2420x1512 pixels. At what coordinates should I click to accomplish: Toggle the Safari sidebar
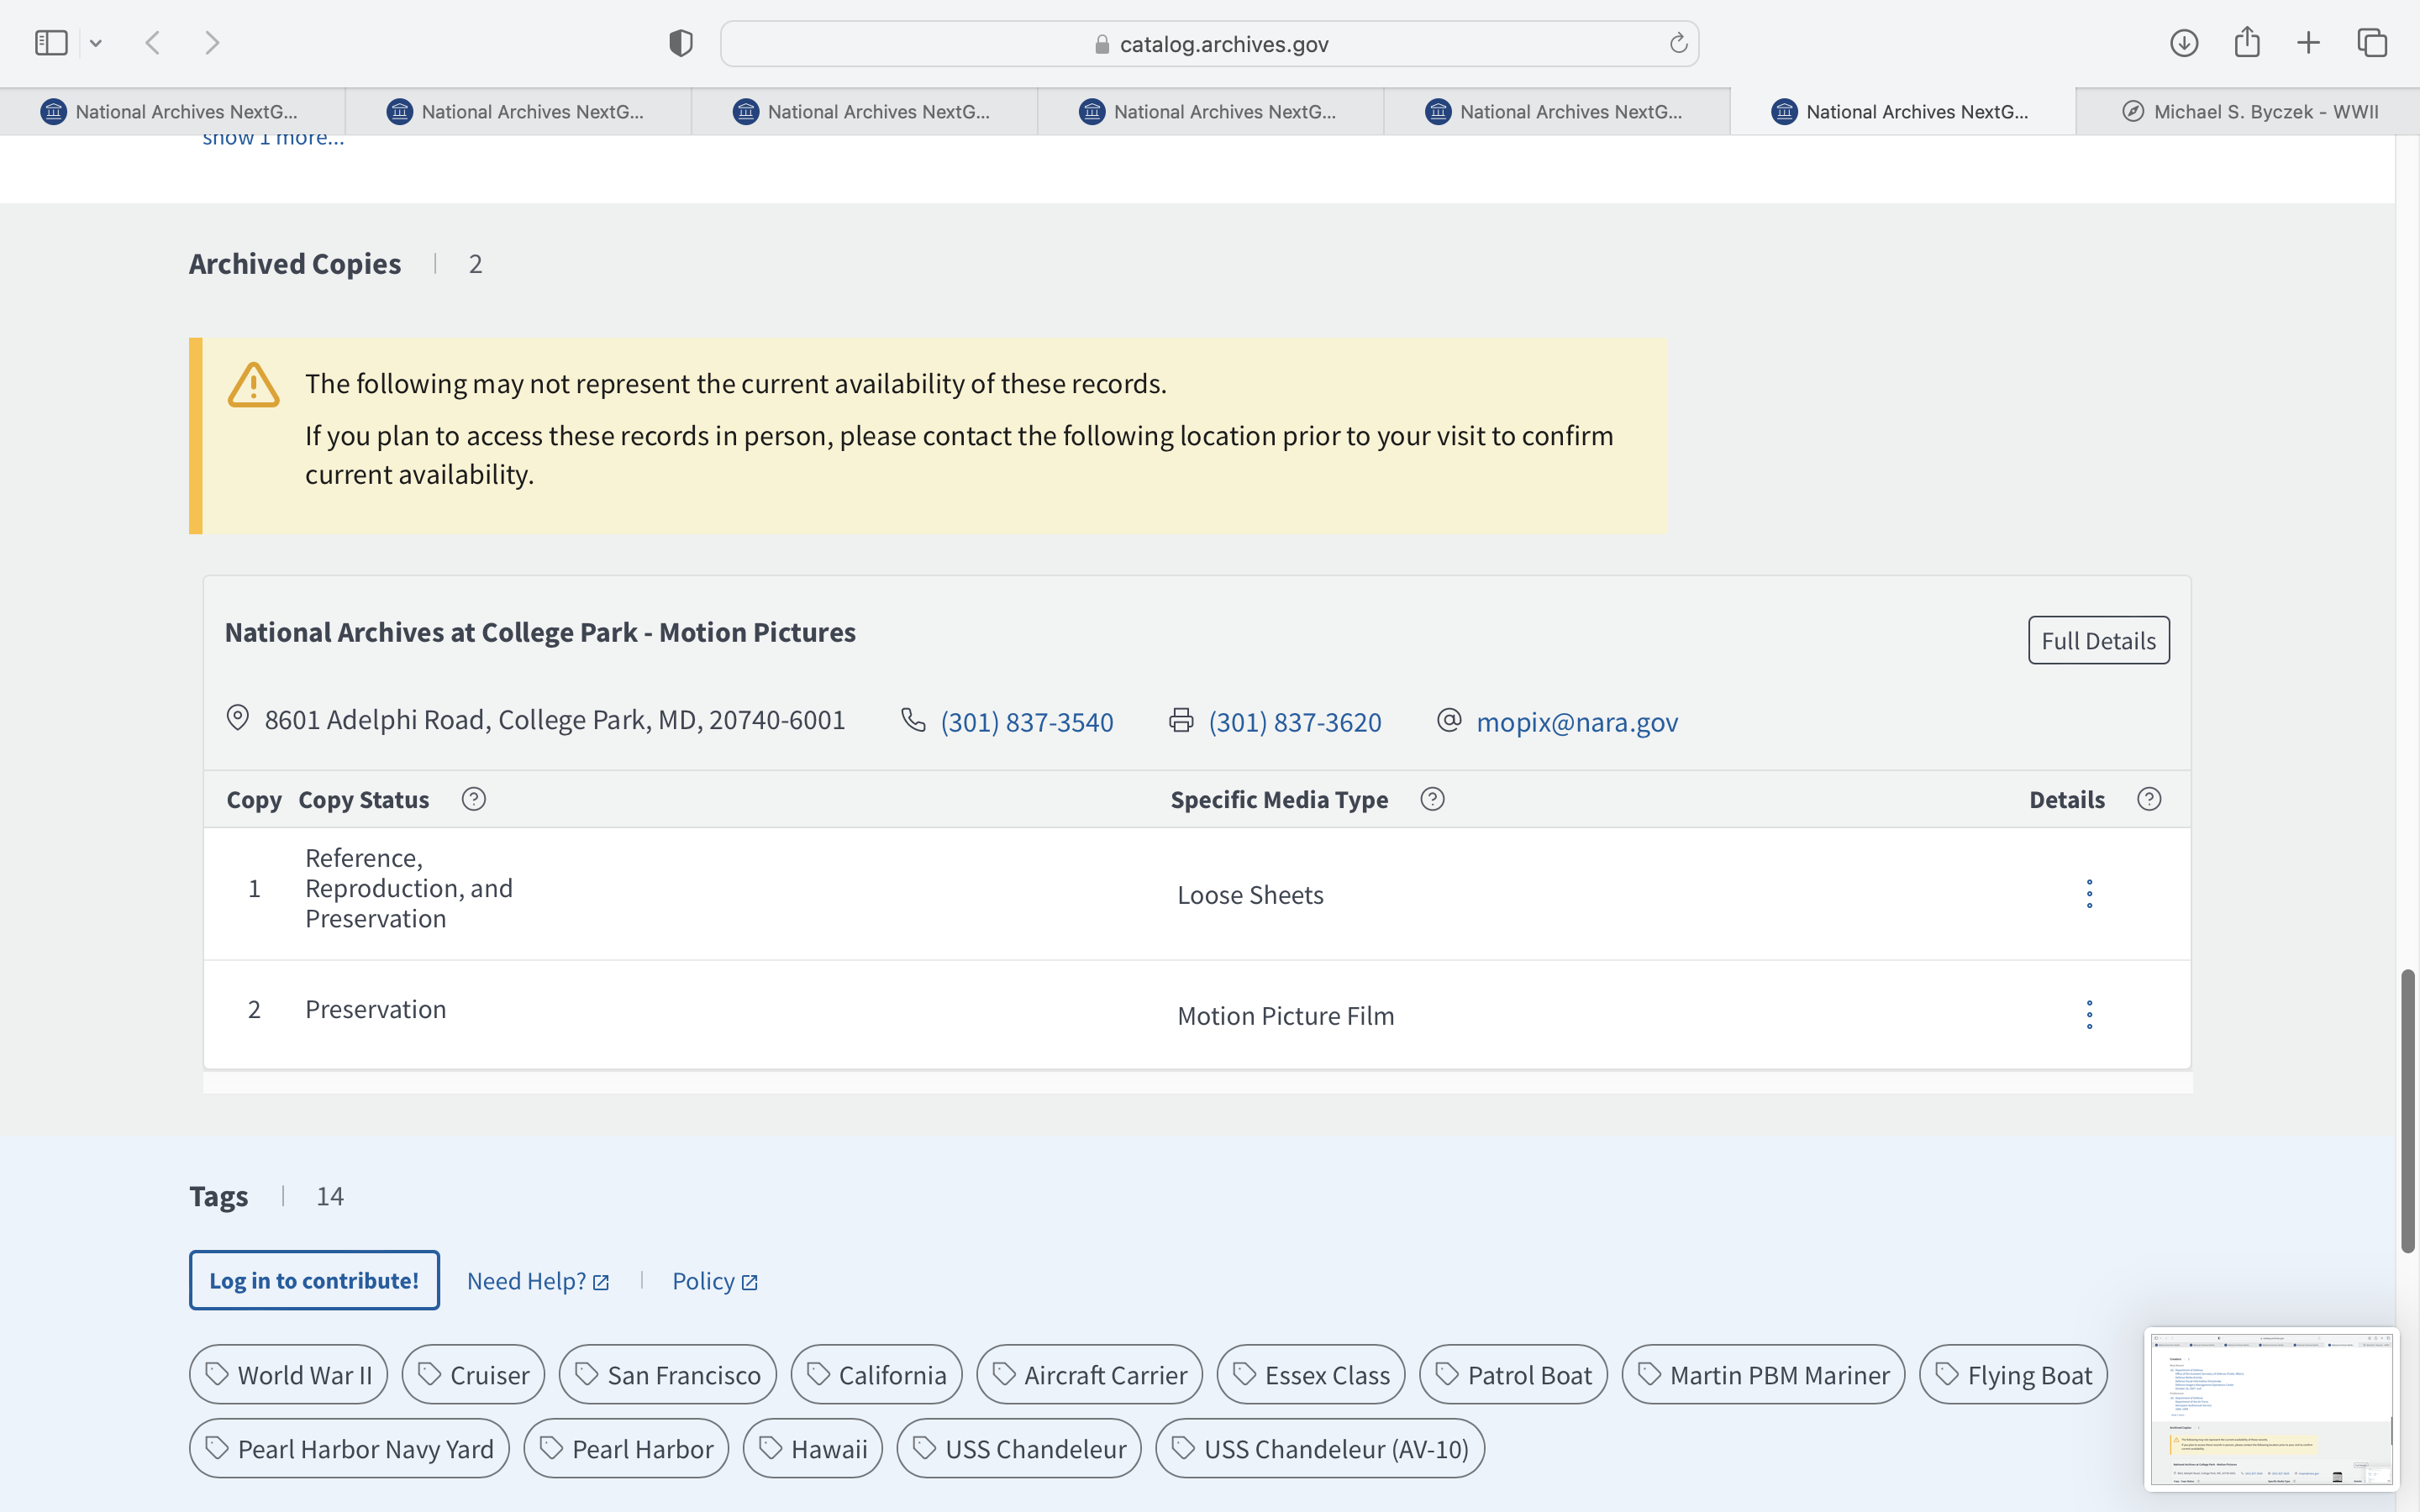pyautogui.click(x=51, y=43)
